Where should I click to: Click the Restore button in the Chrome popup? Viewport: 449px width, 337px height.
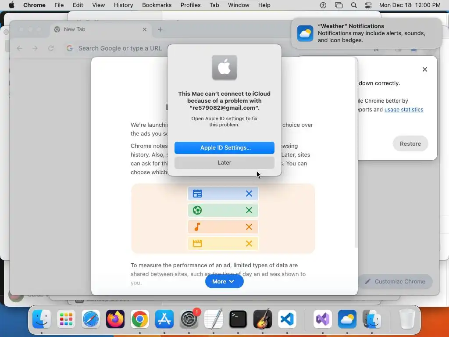coord(410,143)
